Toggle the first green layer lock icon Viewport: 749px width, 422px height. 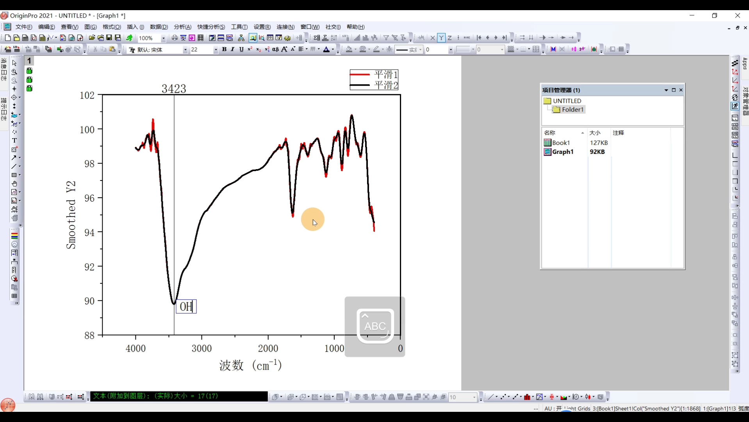(29, 71)
